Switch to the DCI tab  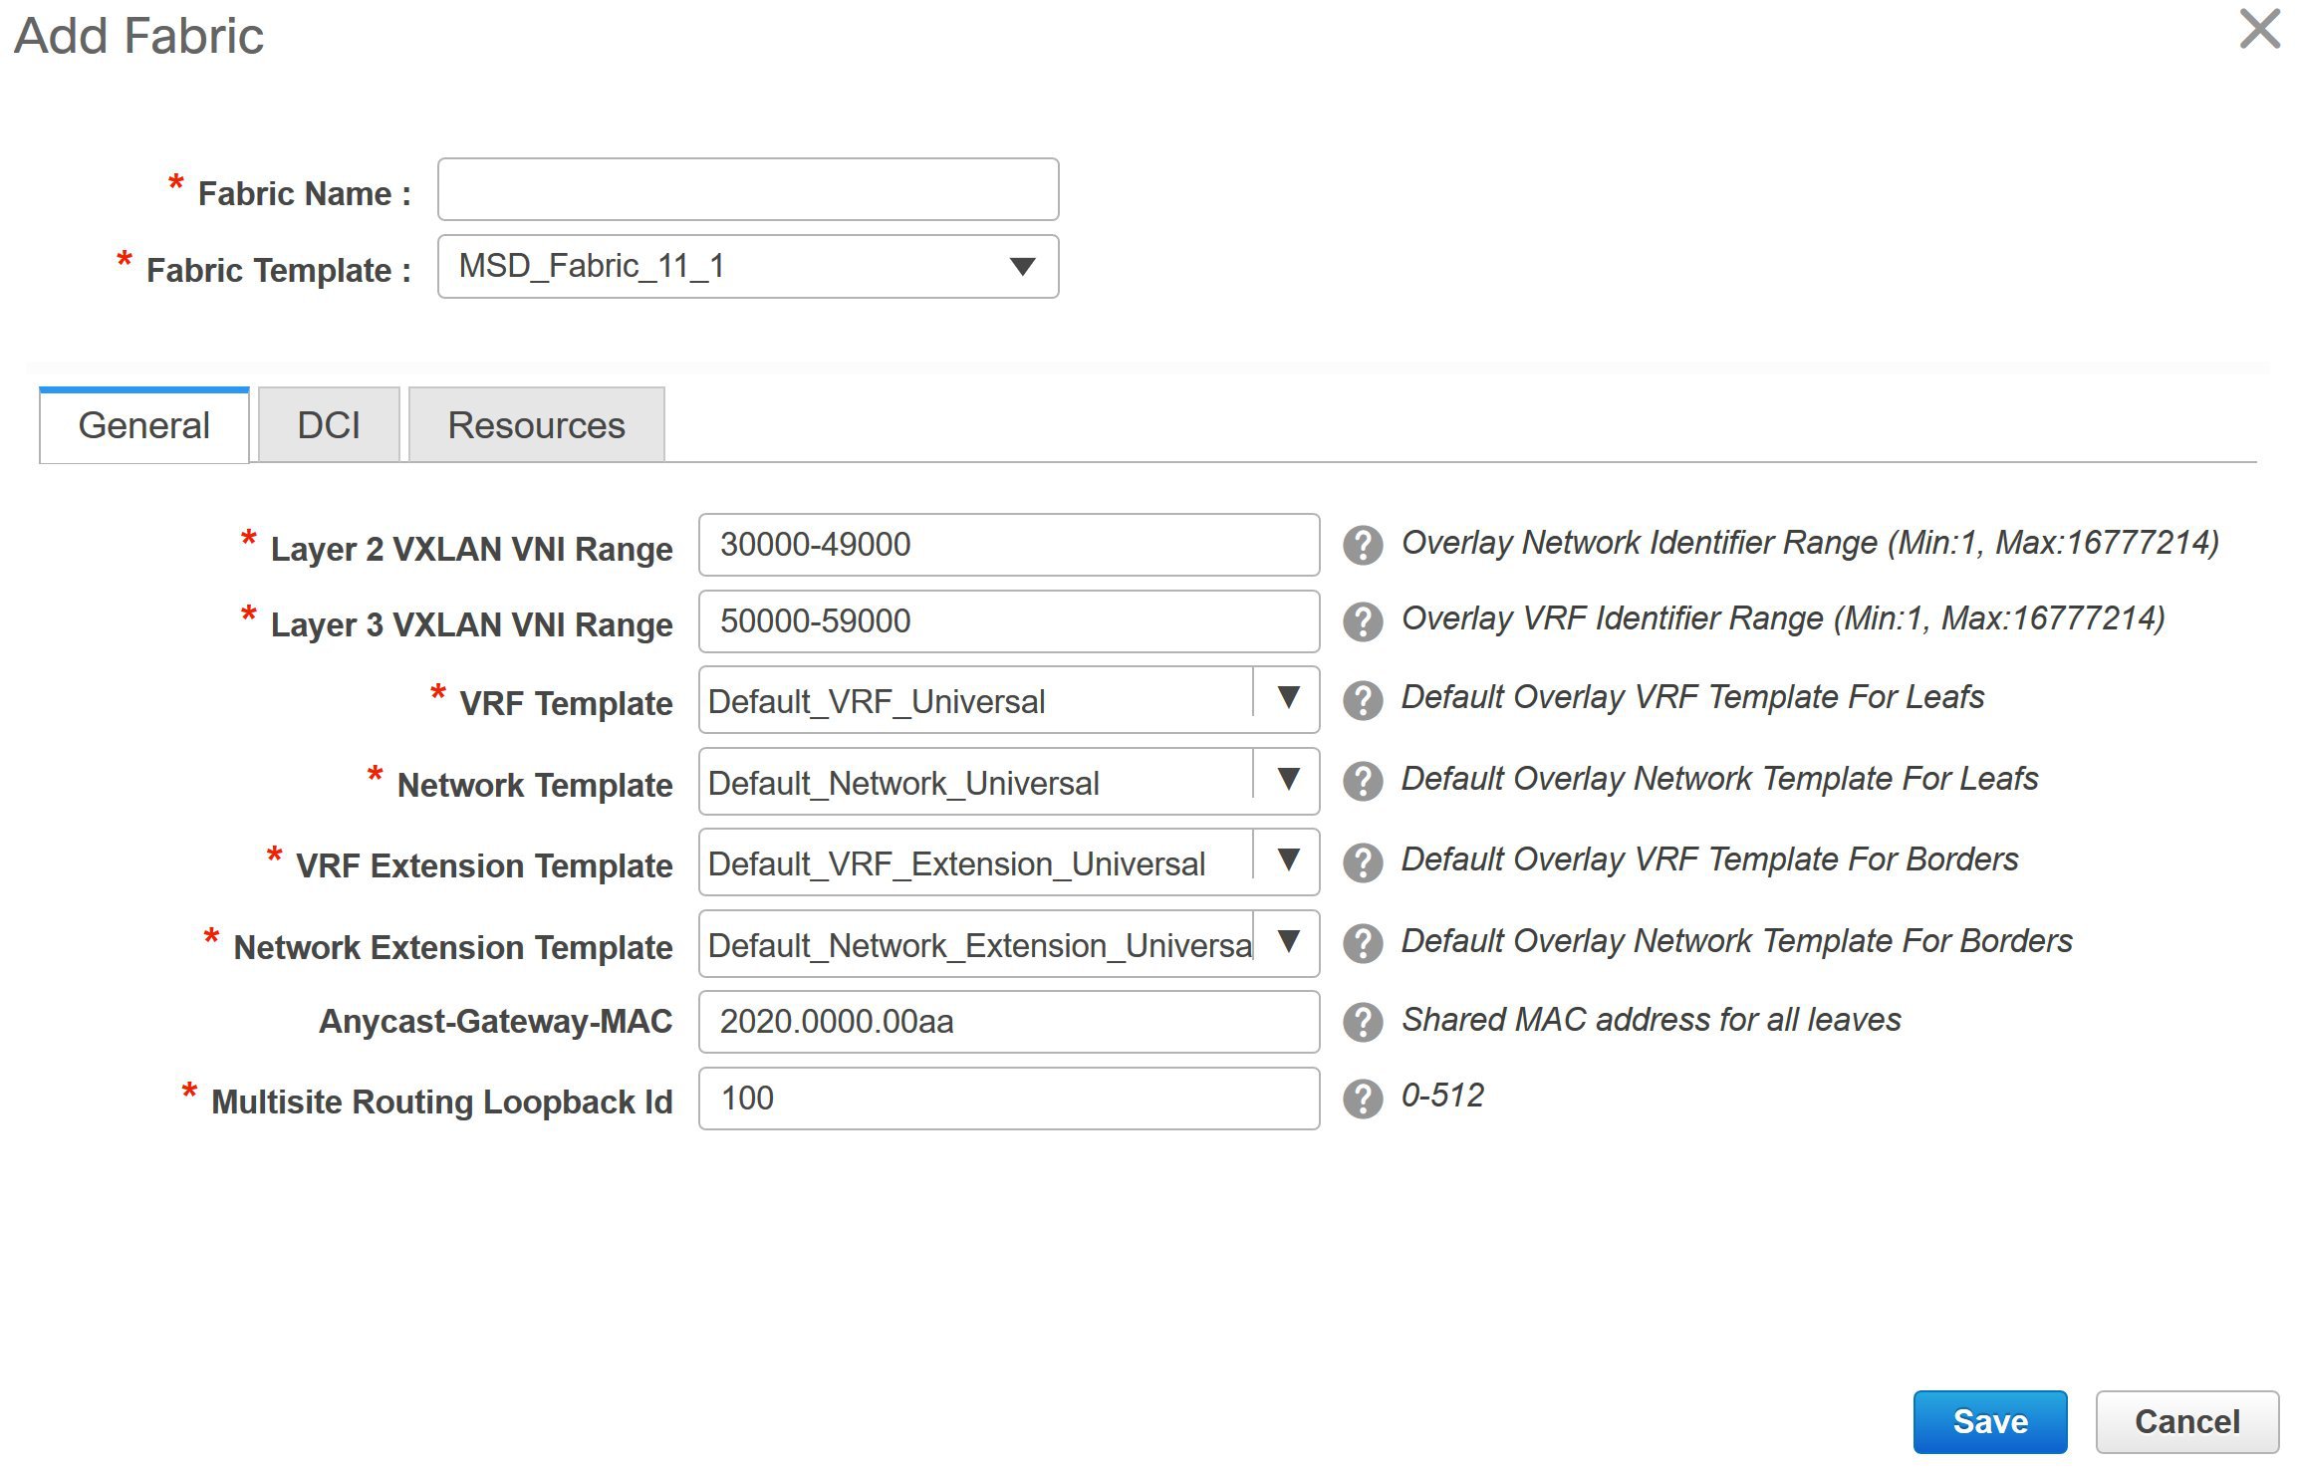tap(329, 425)
